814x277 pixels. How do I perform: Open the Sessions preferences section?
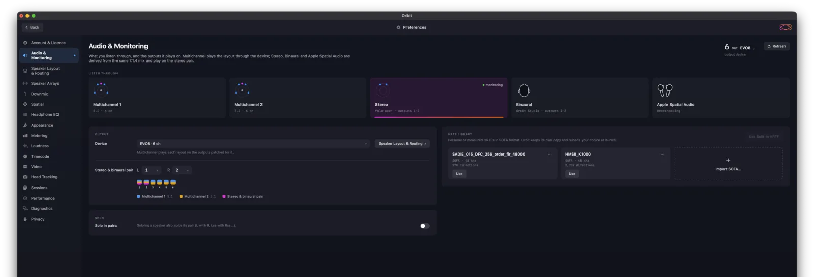49,188
